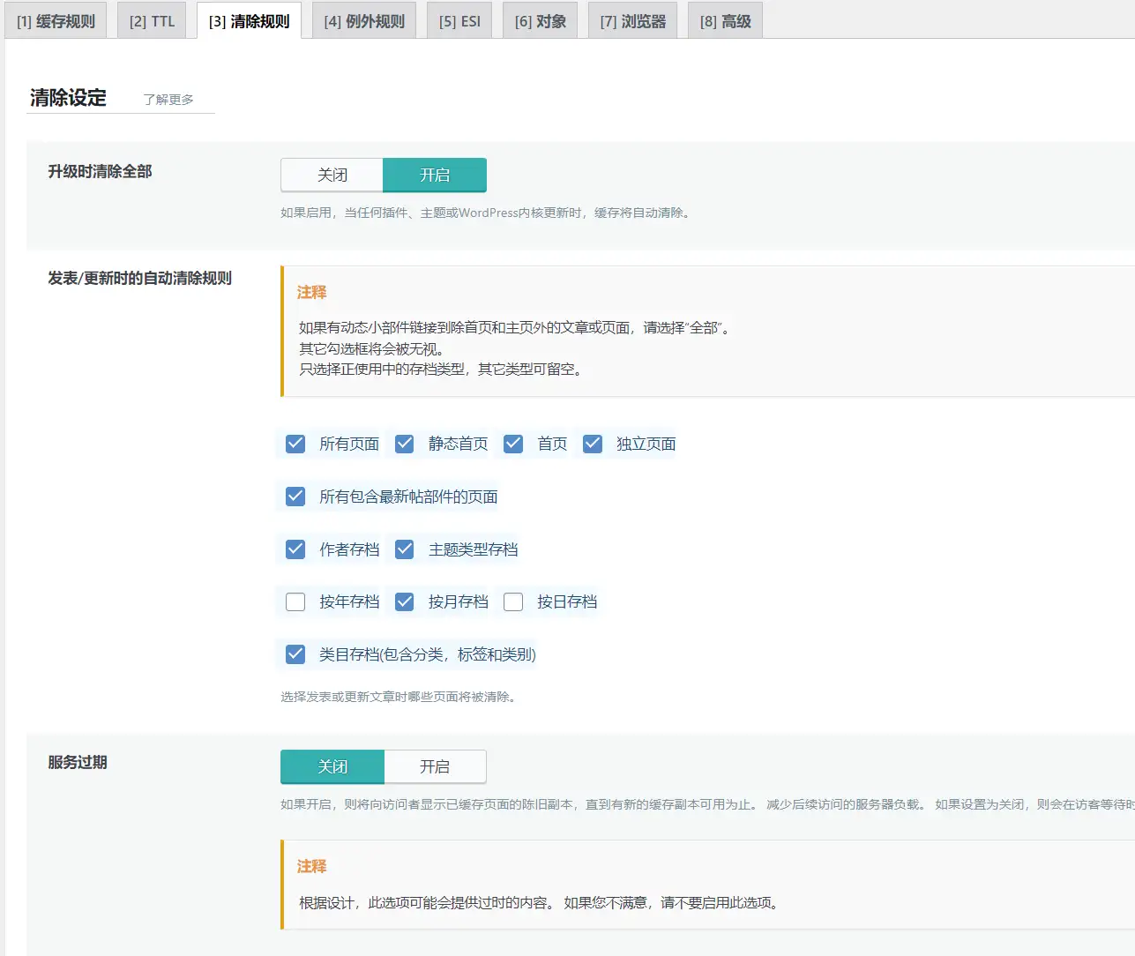Go to the 浏览器 tab
1135x956 pixels.
tap(632, 21)
